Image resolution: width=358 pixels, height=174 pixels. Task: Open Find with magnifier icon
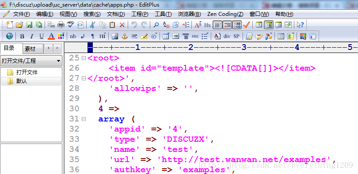156,25
